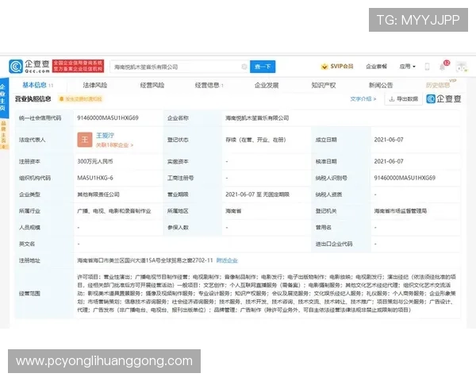Click the blue 查一下 search button
This screenshot has height=381, width=476.
coord(263,67)
